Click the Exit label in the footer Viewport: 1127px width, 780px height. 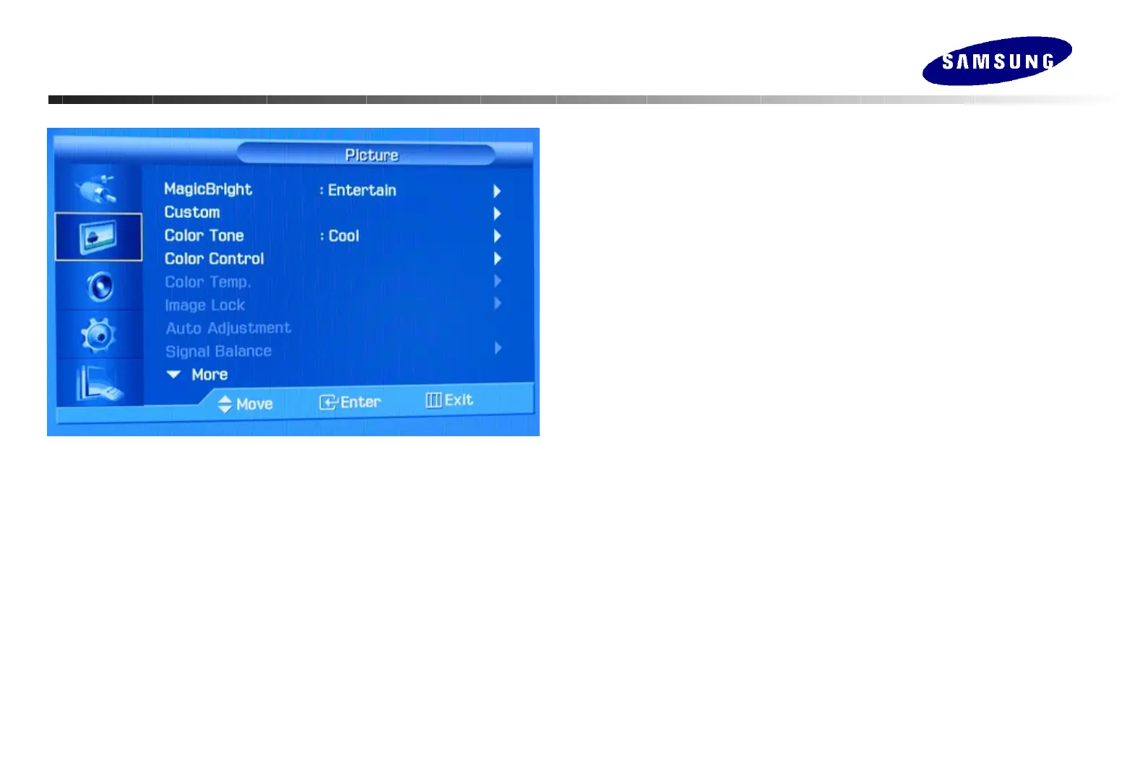coord(459,400)
